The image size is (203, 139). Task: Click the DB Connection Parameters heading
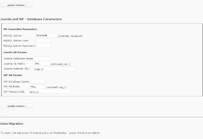point(20,29)
